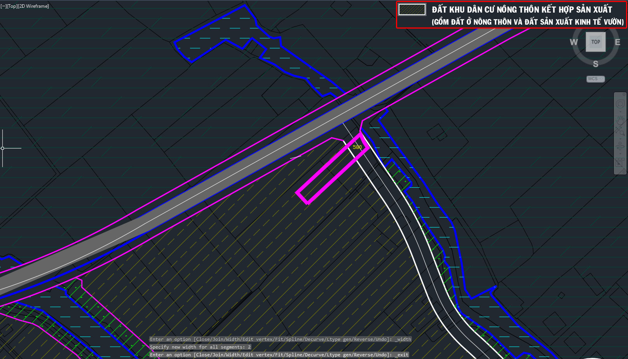Click the E compass letter on ViewCube
Viewport: 628px width, 359px height.
(618, 42)
